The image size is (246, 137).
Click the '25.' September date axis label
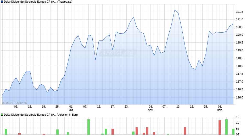tap(57, 107)
